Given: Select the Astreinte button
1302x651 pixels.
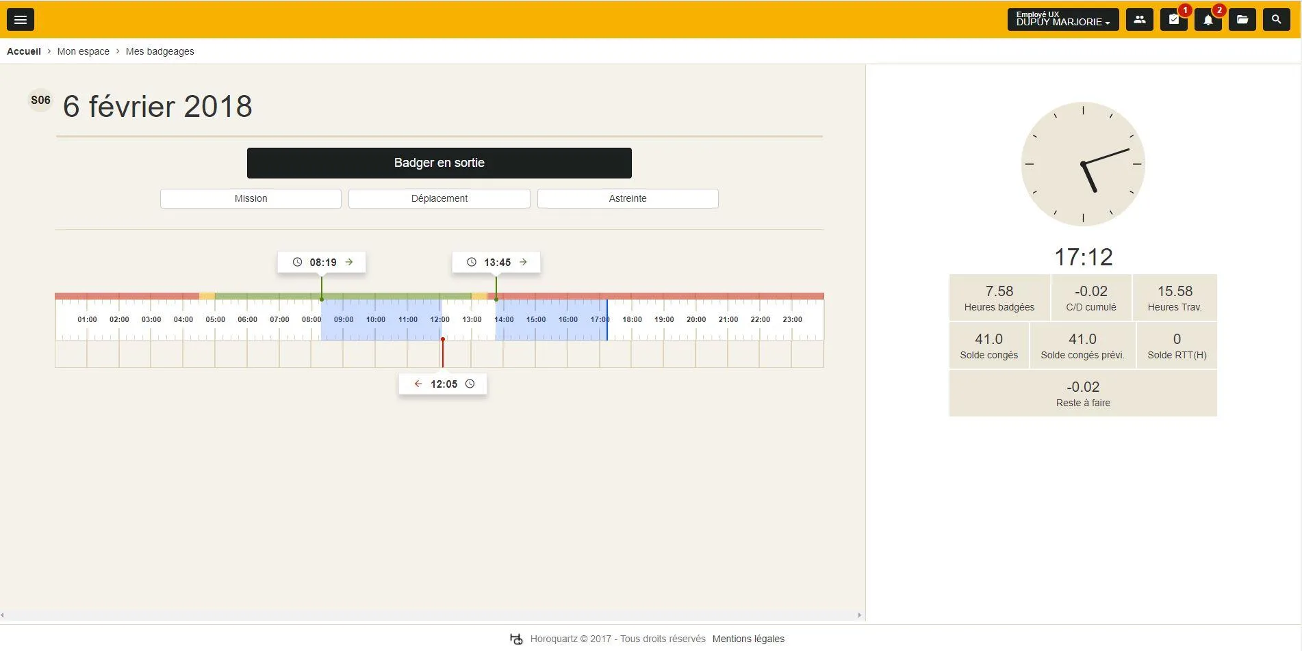Looking at the screenshot, I should 628,198.
